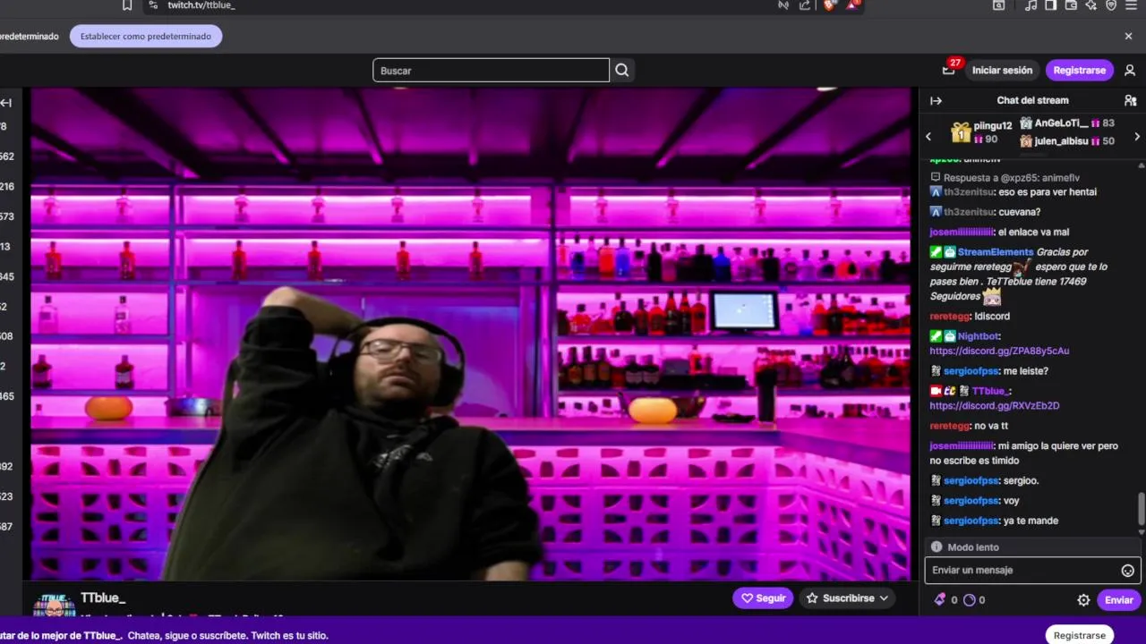Open the user profile menu icon
This screenshot has width=1146, height=644.
(x=1130, y=71)
